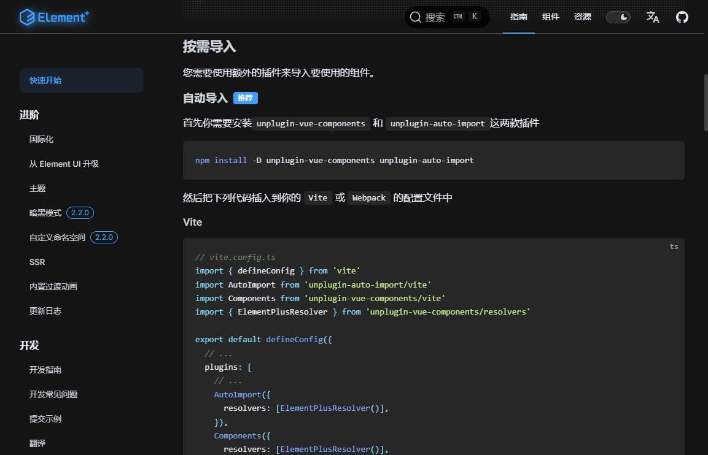Open the 资源 nav menu
Viewport: 708px width, 455px height.
coord(583,17)
